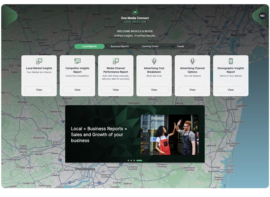Click the One Media Connect logo icon
Viewport: 270px width, 197px height.
coord(135,12)
